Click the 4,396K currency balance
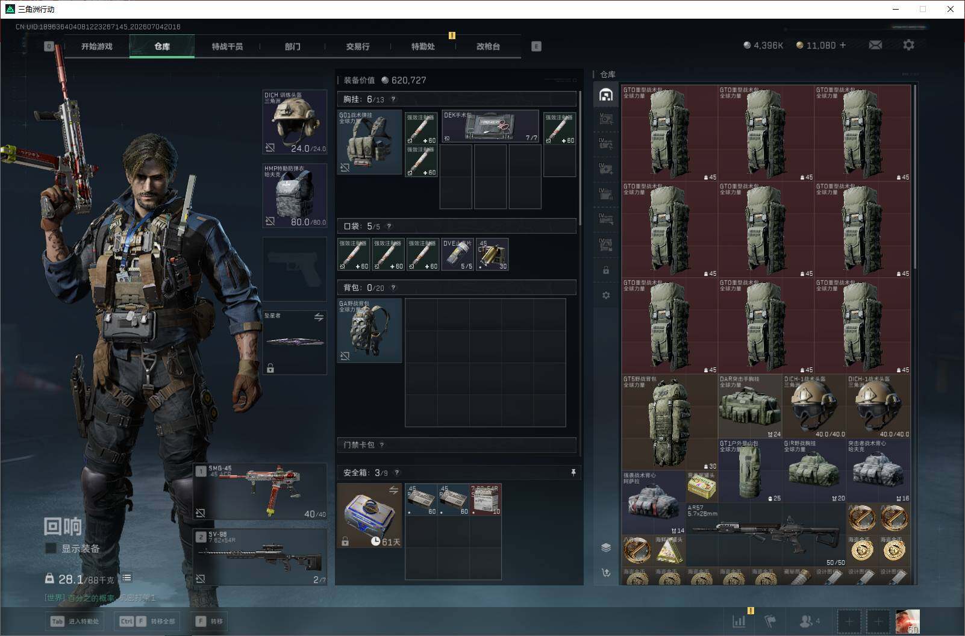 (x=763, y=45)
